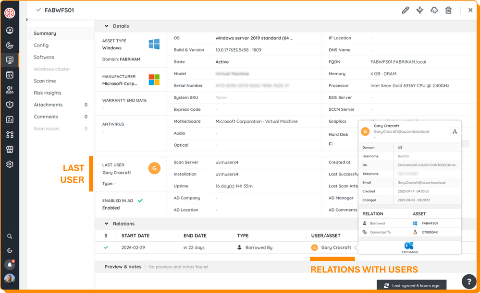Switch to the Software tab
Image resolution: width=480 pixels, height=293 pixels.
[44, 57]
